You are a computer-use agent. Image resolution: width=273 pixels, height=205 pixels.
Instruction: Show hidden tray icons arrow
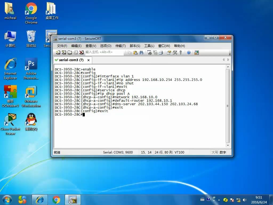point(219,200)
